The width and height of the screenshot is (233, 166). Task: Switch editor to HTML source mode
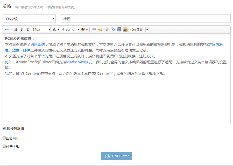tap(7, 29)
